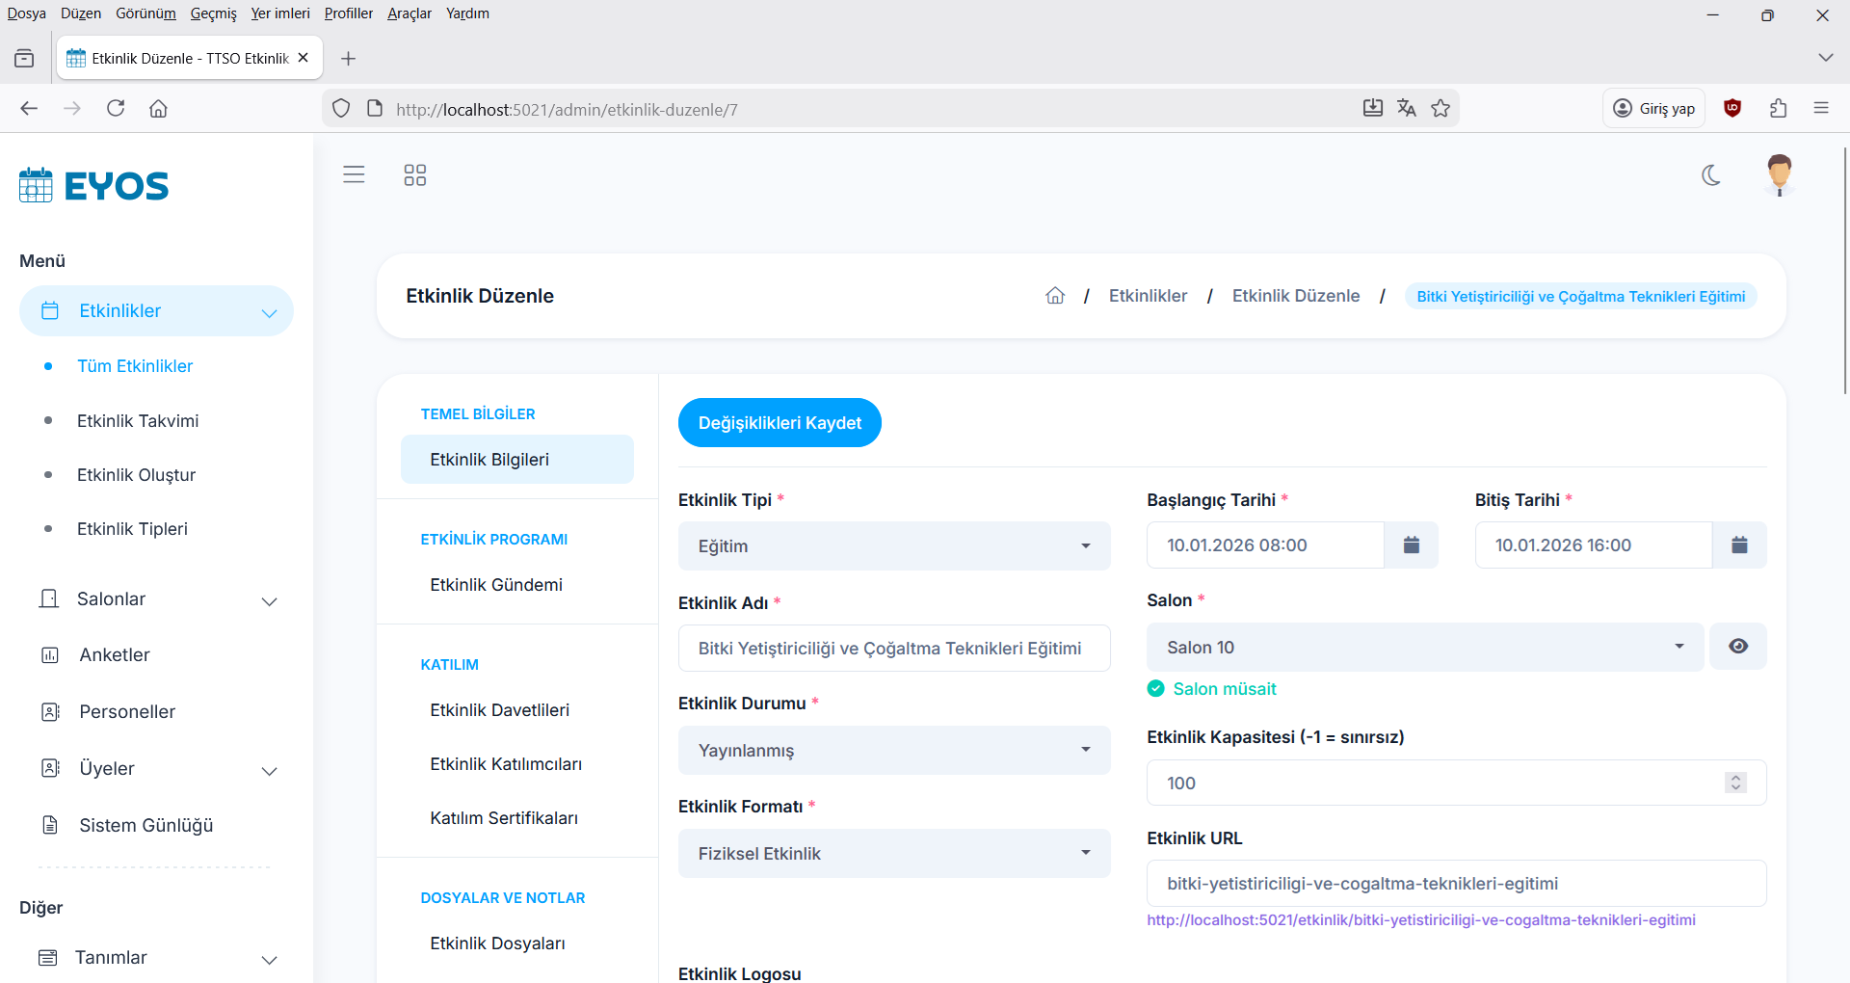Click the EYOS logo
The width and height of the screenshot is (1850, 983).
[x=94, y=185]
